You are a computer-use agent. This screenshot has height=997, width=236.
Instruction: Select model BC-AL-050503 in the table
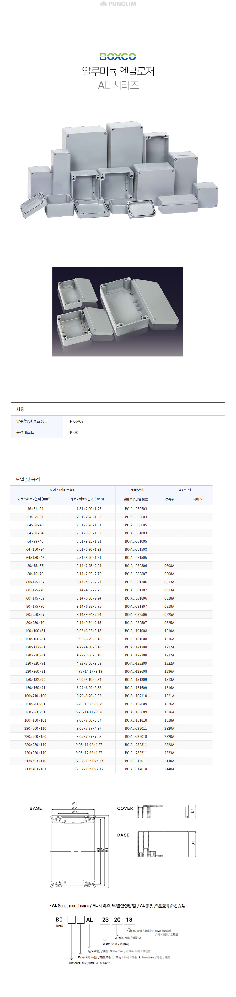pos(136,508)
